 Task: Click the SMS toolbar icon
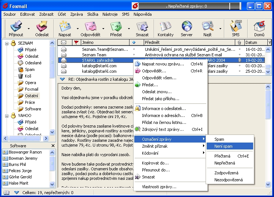click(x=236, y=29)
